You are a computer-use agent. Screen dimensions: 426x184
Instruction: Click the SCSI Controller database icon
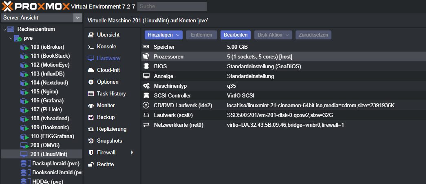tap(146, 95)
